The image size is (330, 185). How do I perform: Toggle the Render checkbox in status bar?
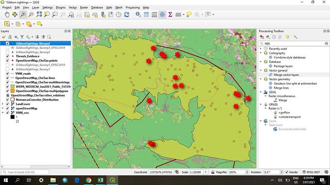(x=286, y=172)
